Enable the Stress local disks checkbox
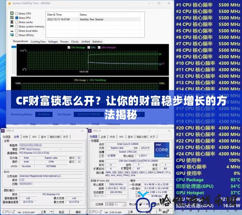 coord(17,31)
